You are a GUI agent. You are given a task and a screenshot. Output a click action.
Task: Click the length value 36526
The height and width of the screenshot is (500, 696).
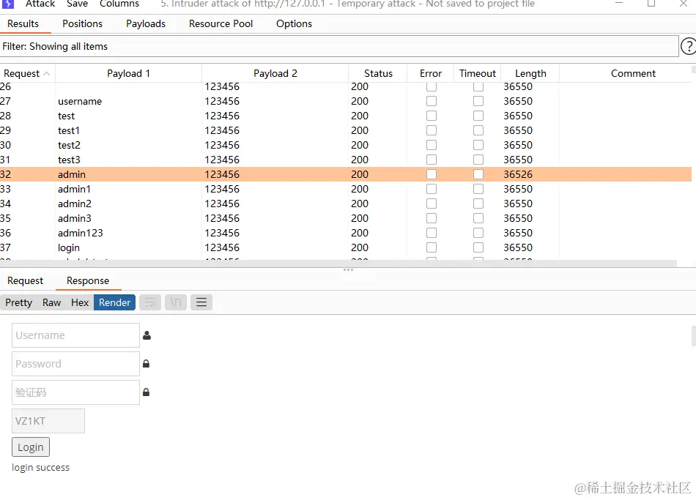518,174
